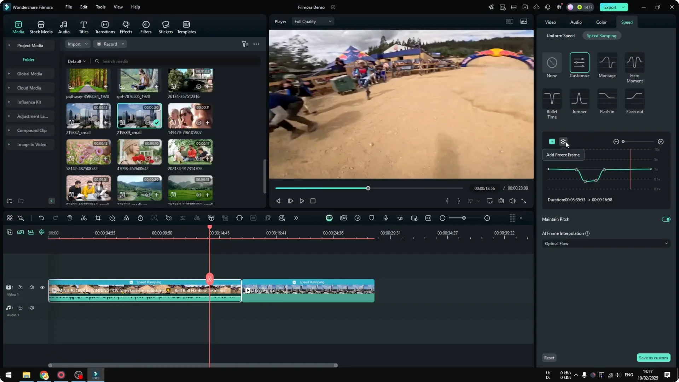Select the Transitions panel icon

click(105, 27)
